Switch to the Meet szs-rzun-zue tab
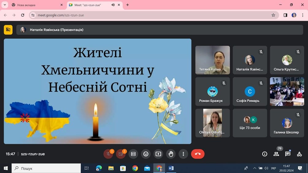 click(x=95, y=5)
